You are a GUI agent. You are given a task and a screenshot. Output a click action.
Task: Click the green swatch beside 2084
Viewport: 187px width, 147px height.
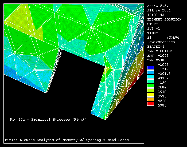(150, 86)
